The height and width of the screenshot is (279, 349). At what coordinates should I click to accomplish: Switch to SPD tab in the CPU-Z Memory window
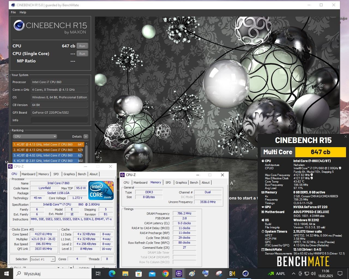click(168, 183)
